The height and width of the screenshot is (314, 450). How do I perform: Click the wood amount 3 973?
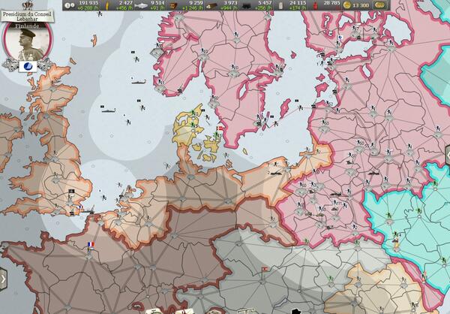[x=231, y=3]
